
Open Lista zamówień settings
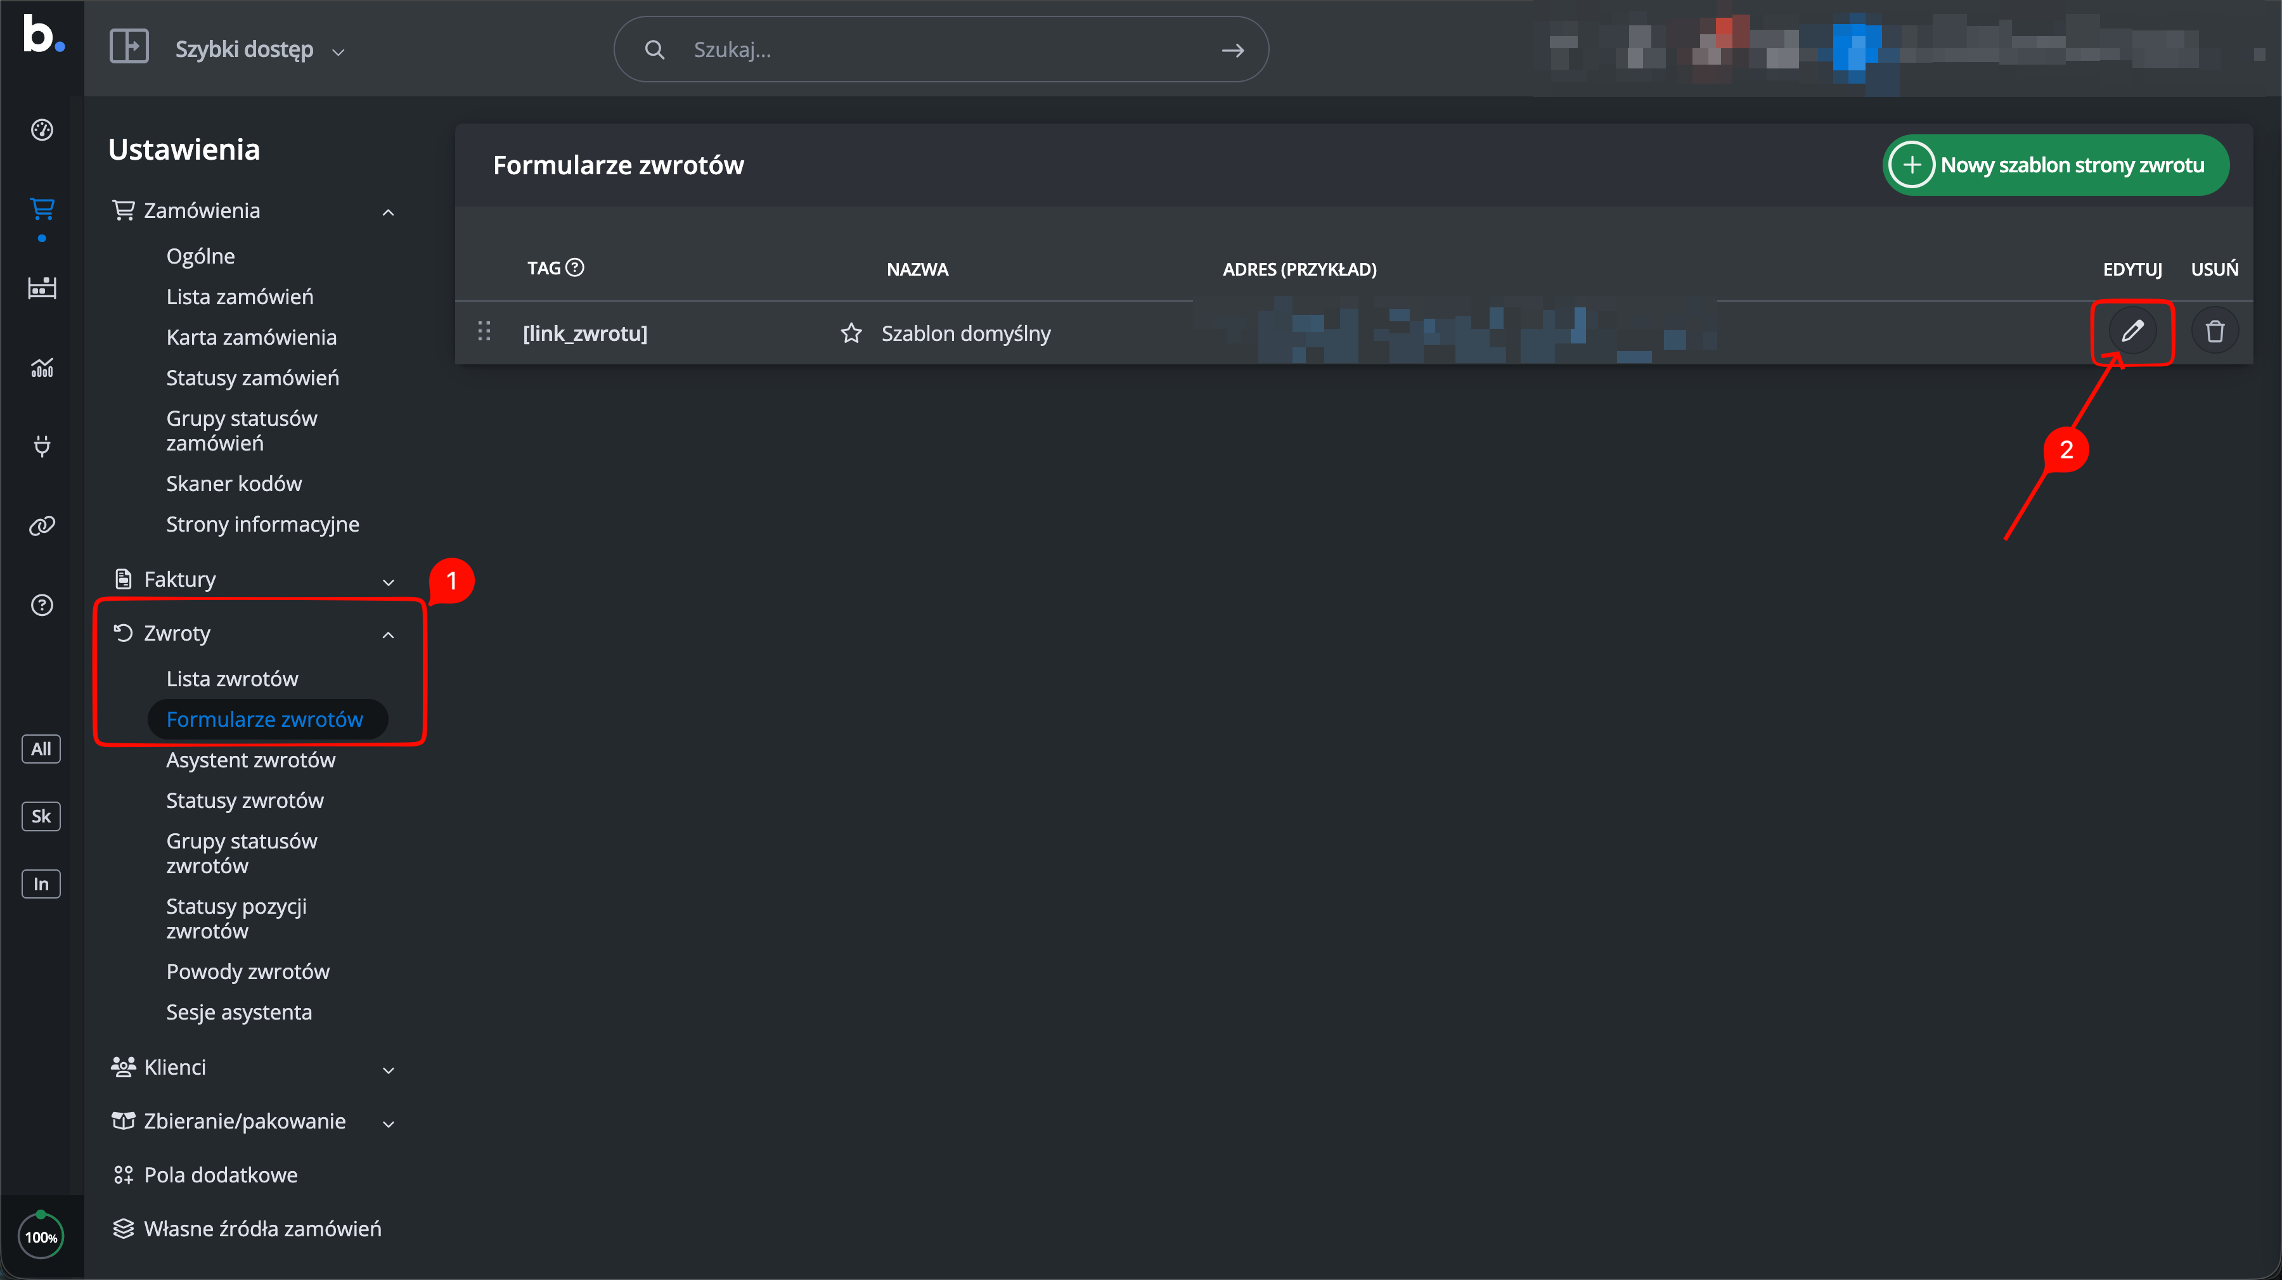pos(240,297)
